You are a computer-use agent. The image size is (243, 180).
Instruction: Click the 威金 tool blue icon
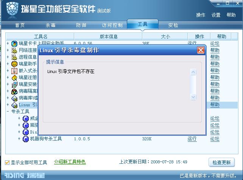pyautogui.click(x=26, y=119)
